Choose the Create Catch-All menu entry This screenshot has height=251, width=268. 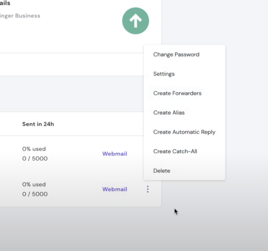click(x=175, y=151)
